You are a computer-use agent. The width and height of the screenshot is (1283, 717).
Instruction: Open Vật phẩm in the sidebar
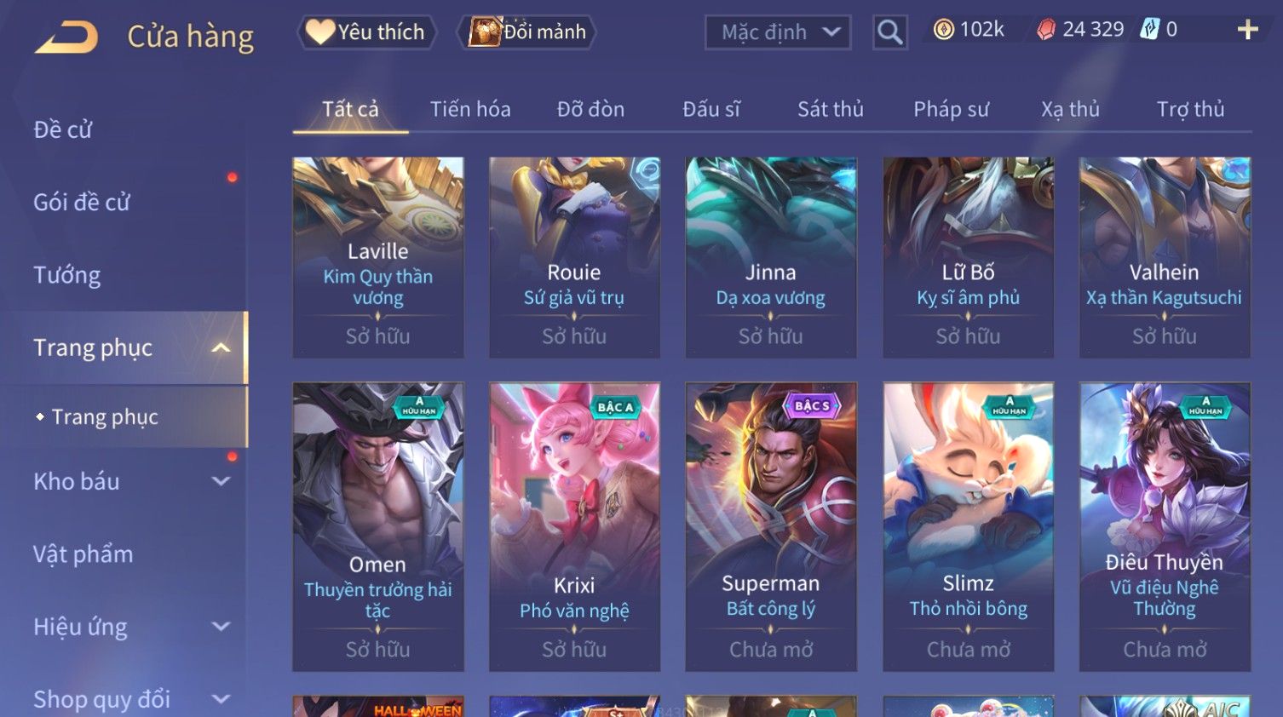[x=83, y=554]
